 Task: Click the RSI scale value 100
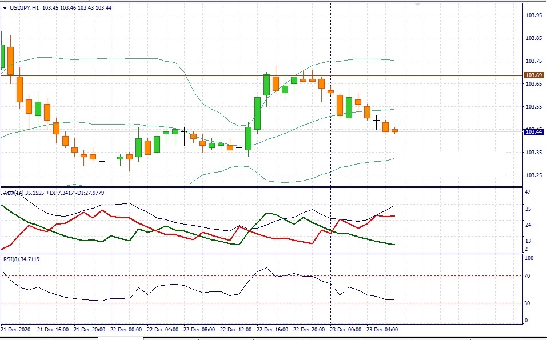coord(529,259)
